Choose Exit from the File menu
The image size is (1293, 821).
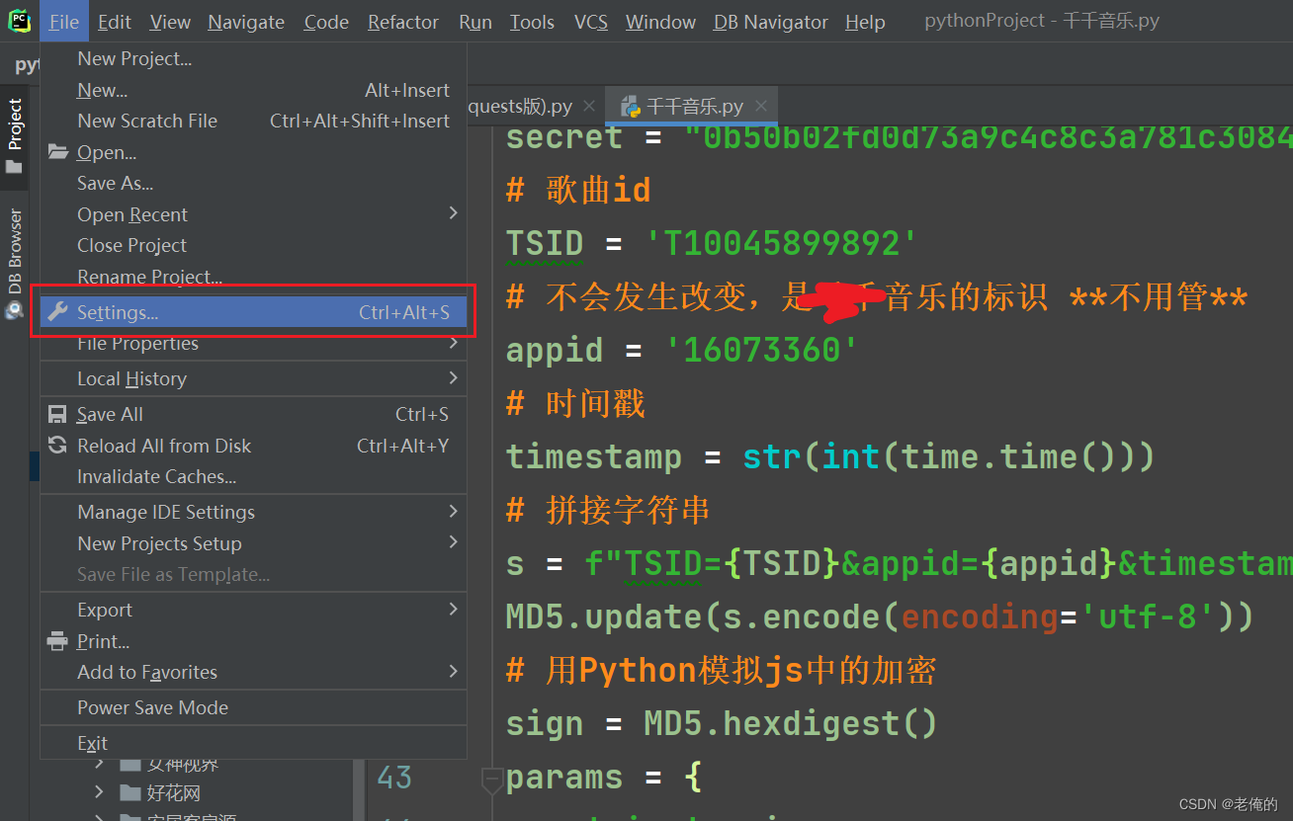coord(254,743)
